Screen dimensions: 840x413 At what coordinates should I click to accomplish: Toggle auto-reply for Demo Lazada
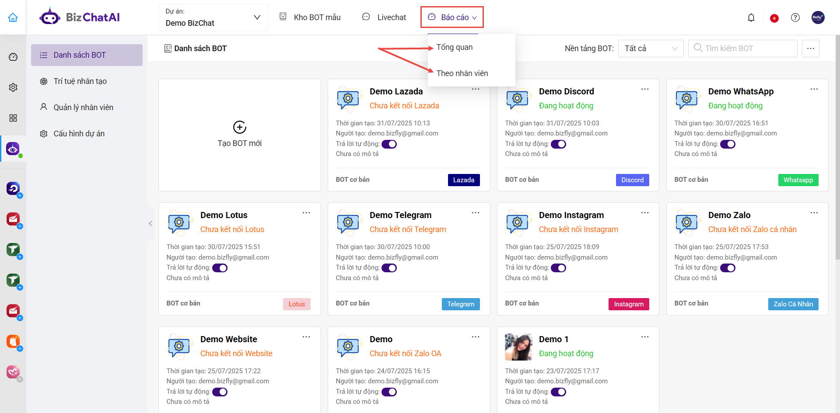pos(389,144)
